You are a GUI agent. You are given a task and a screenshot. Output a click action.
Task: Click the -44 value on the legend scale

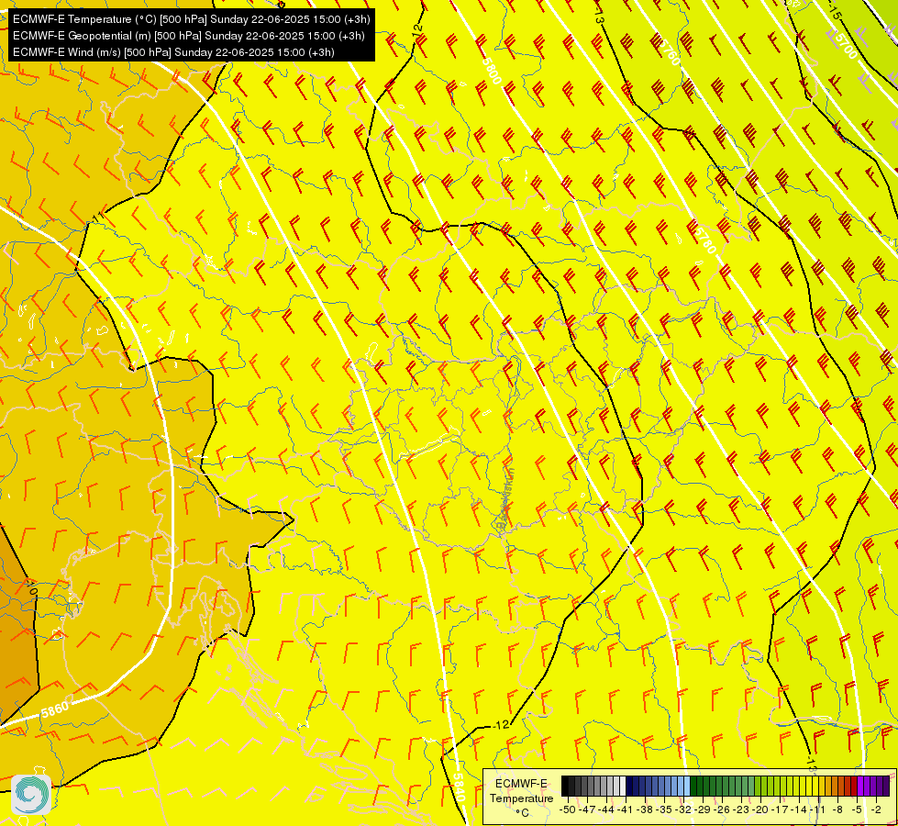click(606, 809)
